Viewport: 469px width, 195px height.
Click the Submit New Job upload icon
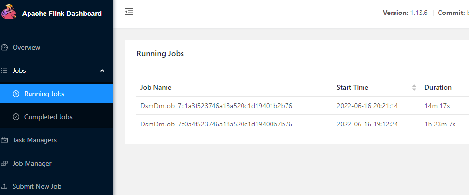point(4,186)
